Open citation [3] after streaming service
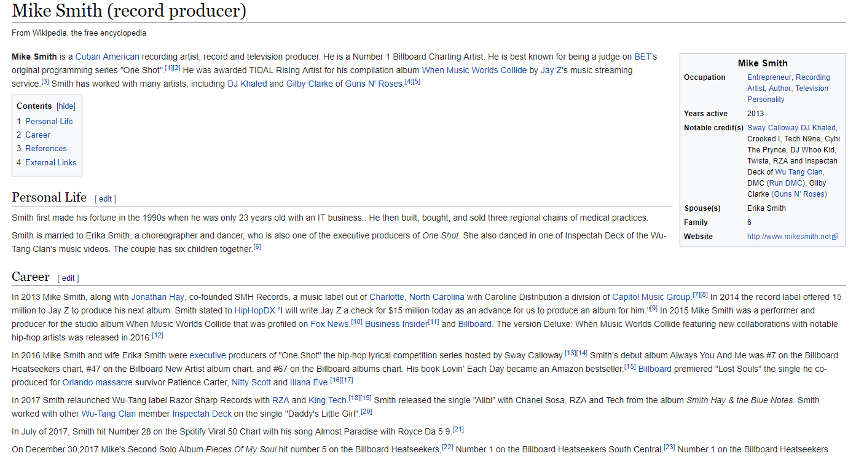 click(x=45, y=81)
